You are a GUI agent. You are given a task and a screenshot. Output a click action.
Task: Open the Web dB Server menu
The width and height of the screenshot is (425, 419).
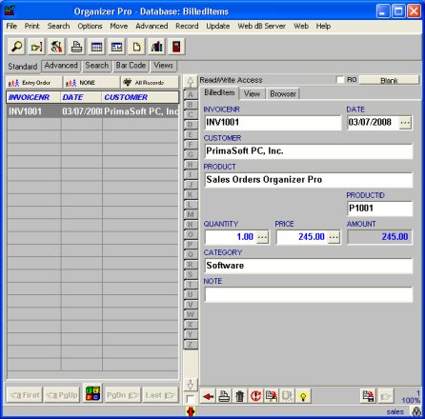(261, 26)
